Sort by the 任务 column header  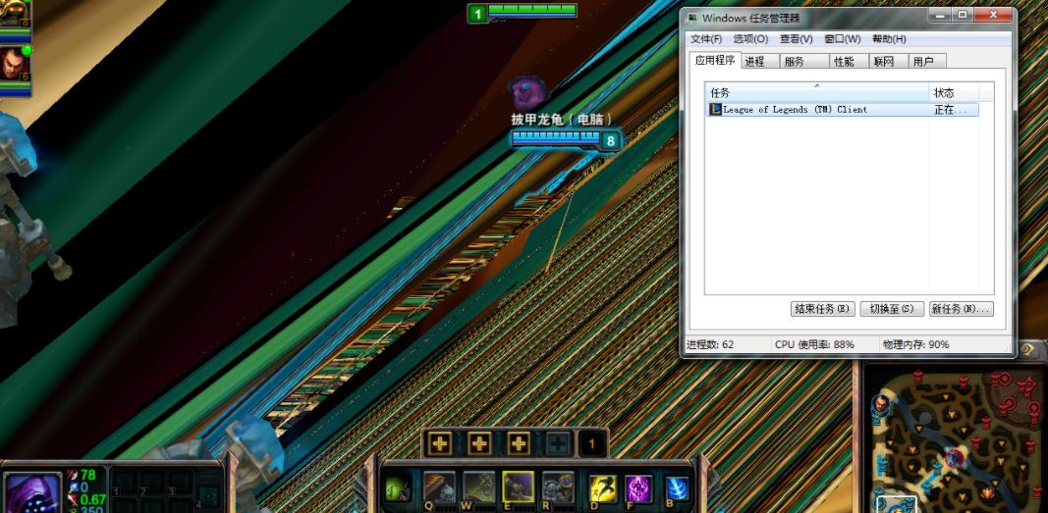click(x=817, y=93)
